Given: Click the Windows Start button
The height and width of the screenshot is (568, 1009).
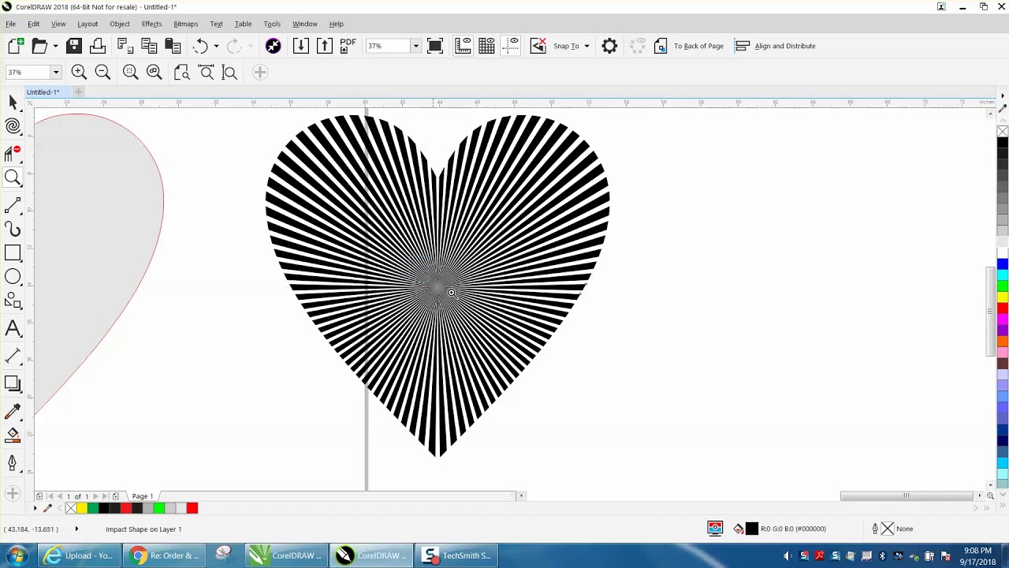Looking at the screenshot, I should click(x=17, y=555).
